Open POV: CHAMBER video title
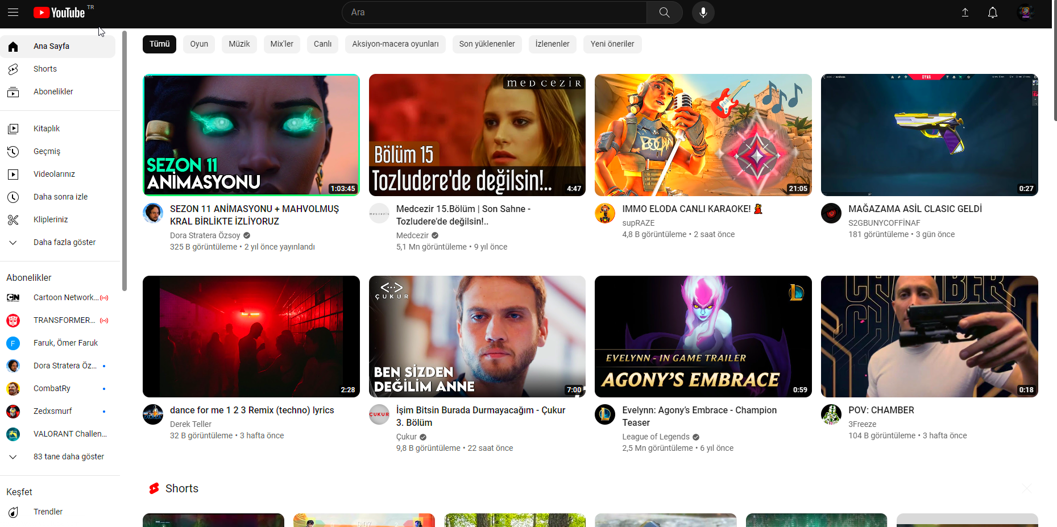 click(x=881, y=410)
